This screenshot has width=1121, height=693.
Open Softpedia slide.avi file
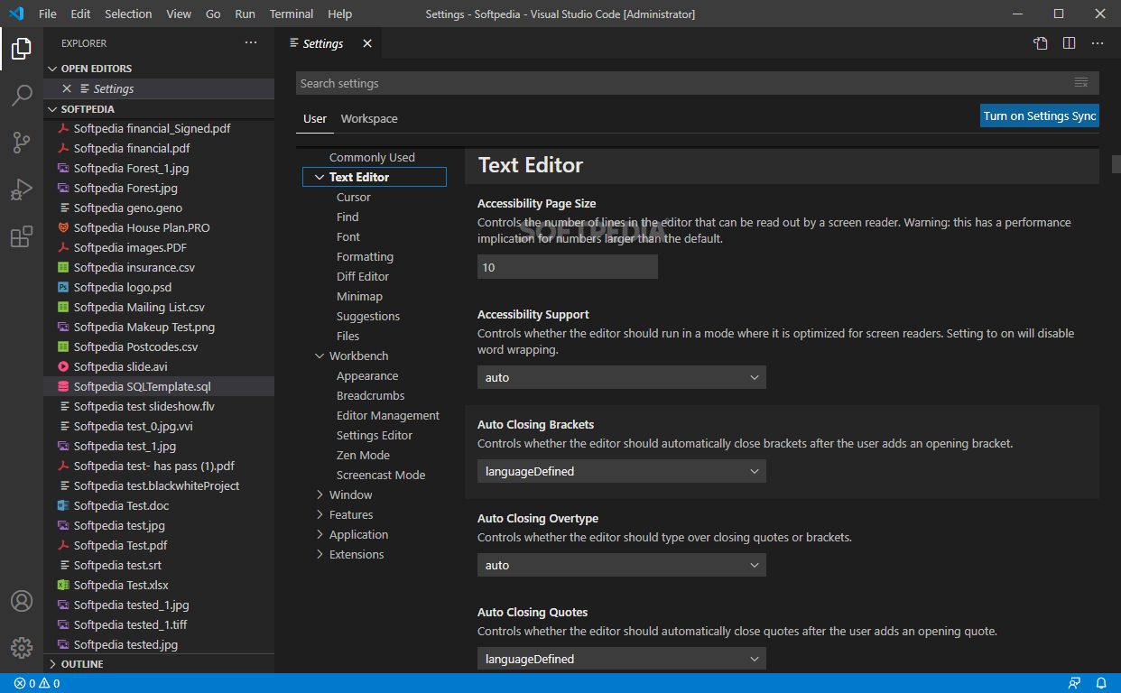coord(120,366)
